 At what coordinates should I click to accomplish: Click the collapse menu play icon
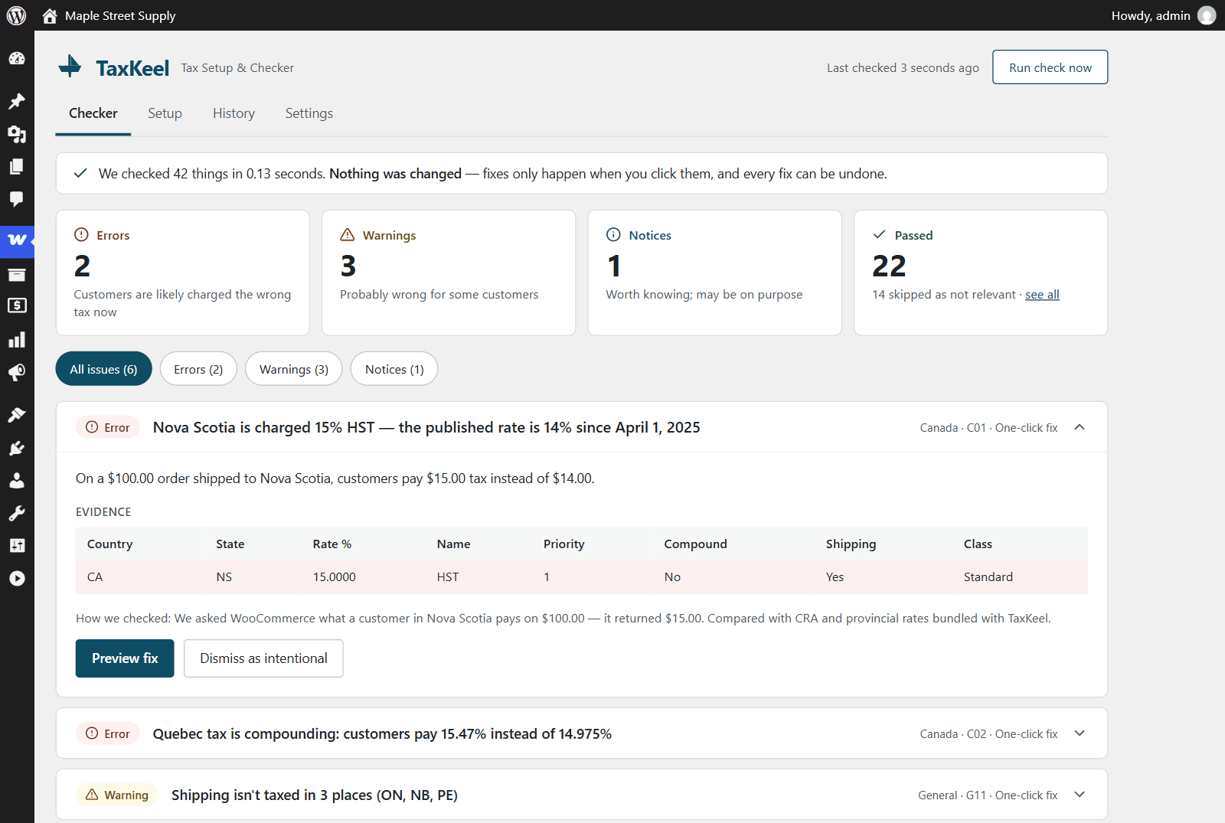[17, 578]
